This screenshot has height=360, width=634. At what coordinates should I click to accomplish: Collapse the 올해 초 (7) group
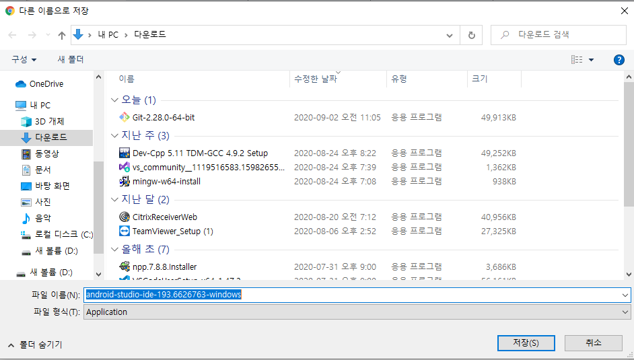tap(114, 249)
